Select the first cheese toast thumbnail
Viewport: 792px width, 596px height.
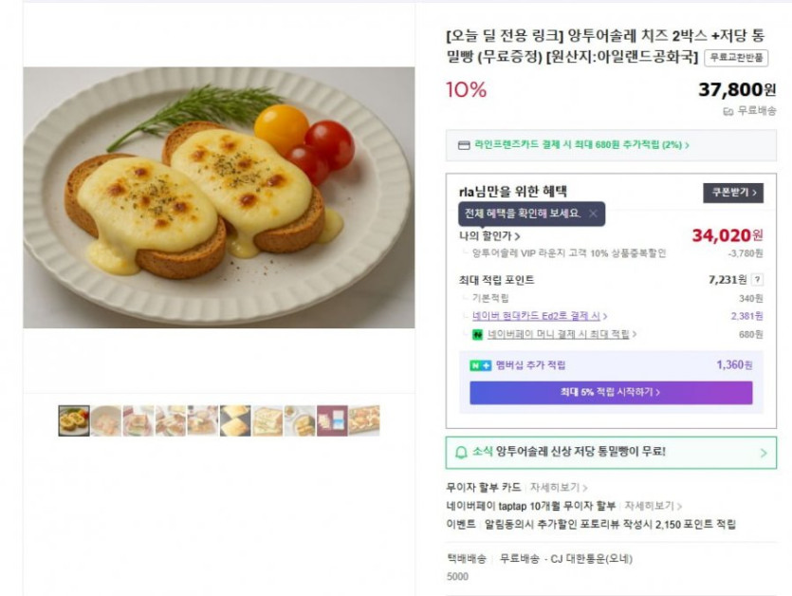click(74, 420)
